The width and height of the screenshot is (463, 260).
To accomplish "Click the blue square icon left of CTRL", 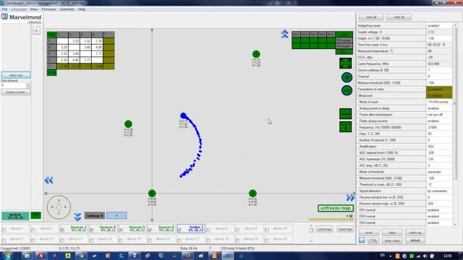I will pos(362,240).
